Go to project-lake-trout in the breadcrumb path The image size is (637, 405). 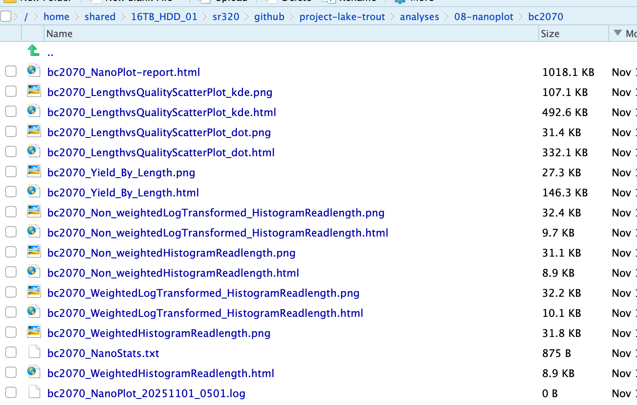click(x=342, y=17)
